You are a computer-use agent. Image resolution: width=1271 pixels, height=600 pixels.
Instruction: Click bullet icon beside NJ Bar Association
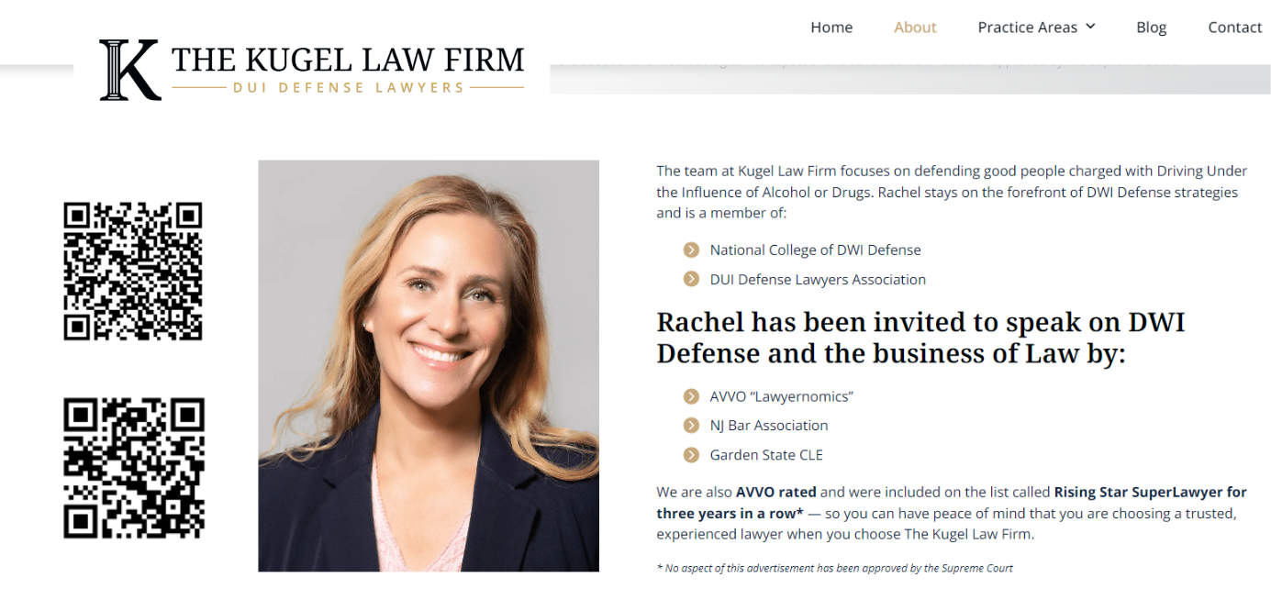coord(691,426)
